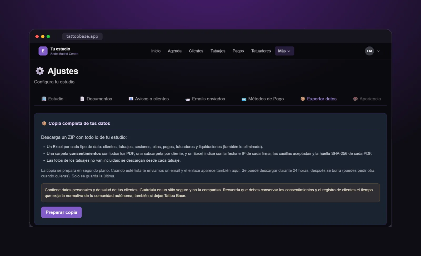
Task: Go to Inicio in the navigation
Action: (x=156, y=51)
